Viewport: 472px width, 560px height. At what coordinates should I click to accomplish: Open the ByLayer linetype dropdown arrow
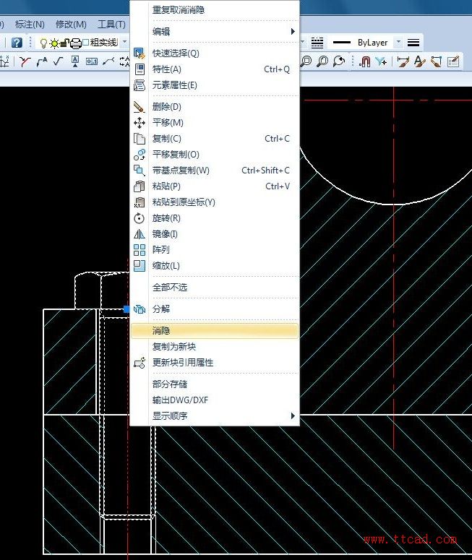click(x=398, y=42)
